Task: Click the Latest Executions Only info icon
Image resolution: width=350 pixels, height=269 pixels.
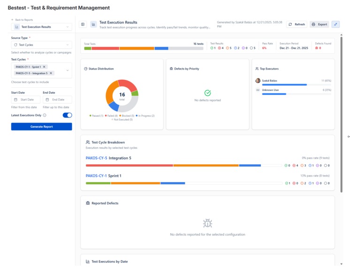Action: point(45,115)
